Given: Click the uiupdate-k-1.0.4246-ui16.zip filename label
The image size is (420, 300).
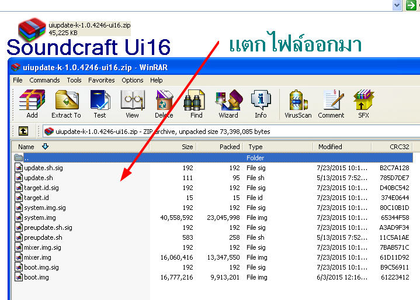Looking at the screenshot, I should coord(89,25).
